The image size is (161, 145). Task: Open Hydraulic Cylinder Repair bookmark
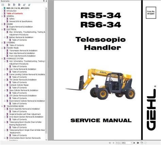click(x=19, y=85)
